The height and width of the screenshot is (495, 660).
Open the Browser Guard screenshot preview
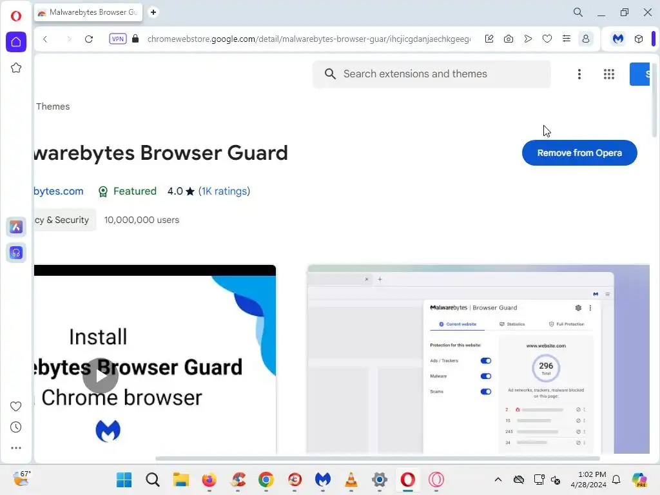click(479, 359)
